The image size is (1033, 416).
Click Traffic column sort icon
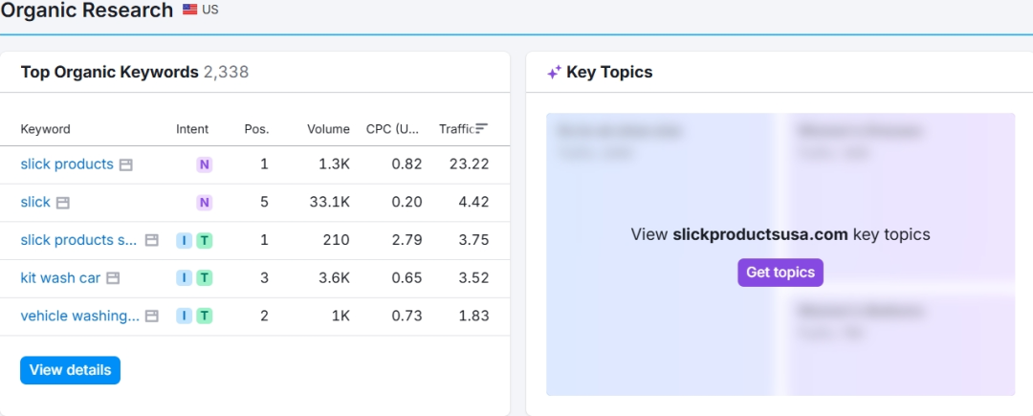(x=482, y=129)
